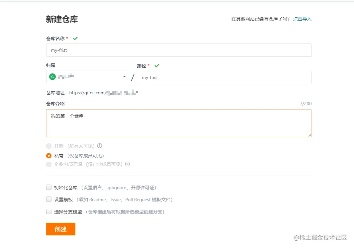Click the help icon beside 企业内部开源
This screenshot has height=248, width=354.
click(x=128, y=164)
